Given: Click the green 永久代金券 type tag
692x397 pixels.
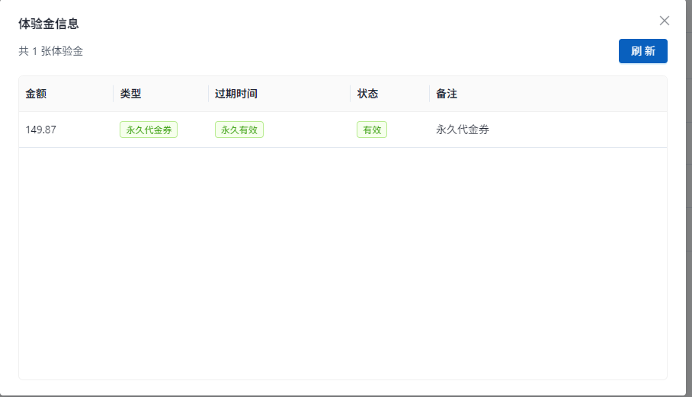Looking at the screenshot, I should coord(149,130).
